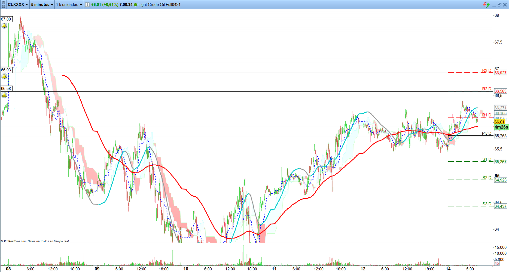Click the red 45 volume value tag
509x272 pixels.
click(x=497, y=263)
